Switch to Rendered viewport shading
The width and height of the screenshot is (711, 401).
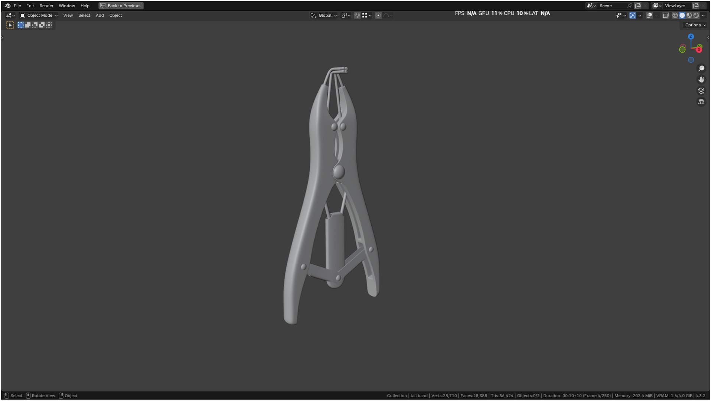point(696,15)
